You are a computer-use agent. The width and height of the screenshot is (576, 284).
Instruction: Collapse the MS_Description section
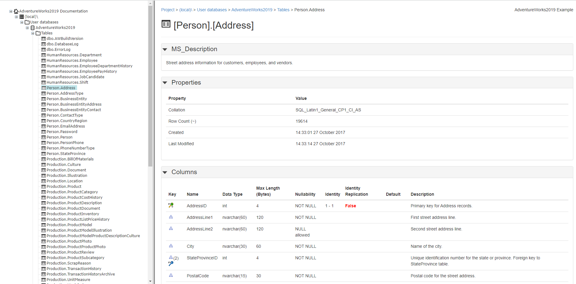[x=165, y=49]
